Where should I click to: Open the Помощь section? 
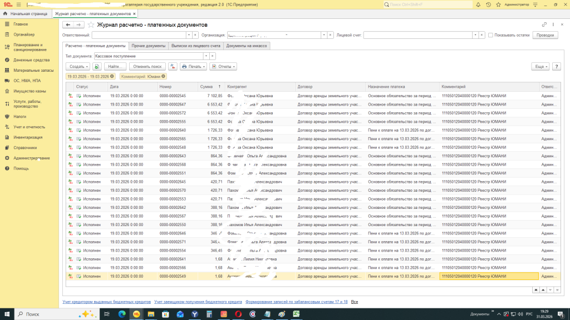[x=21, y=168]
